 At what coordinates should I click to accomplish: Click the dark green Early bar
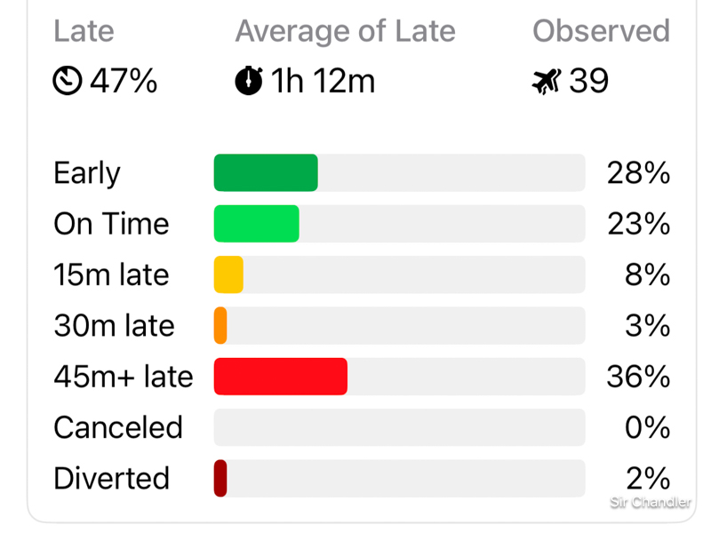[266, 173]
